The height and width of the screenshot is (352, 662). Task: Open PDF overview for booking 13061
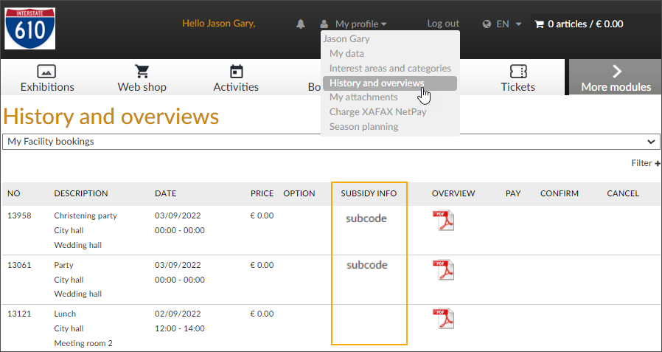[443, 269]
